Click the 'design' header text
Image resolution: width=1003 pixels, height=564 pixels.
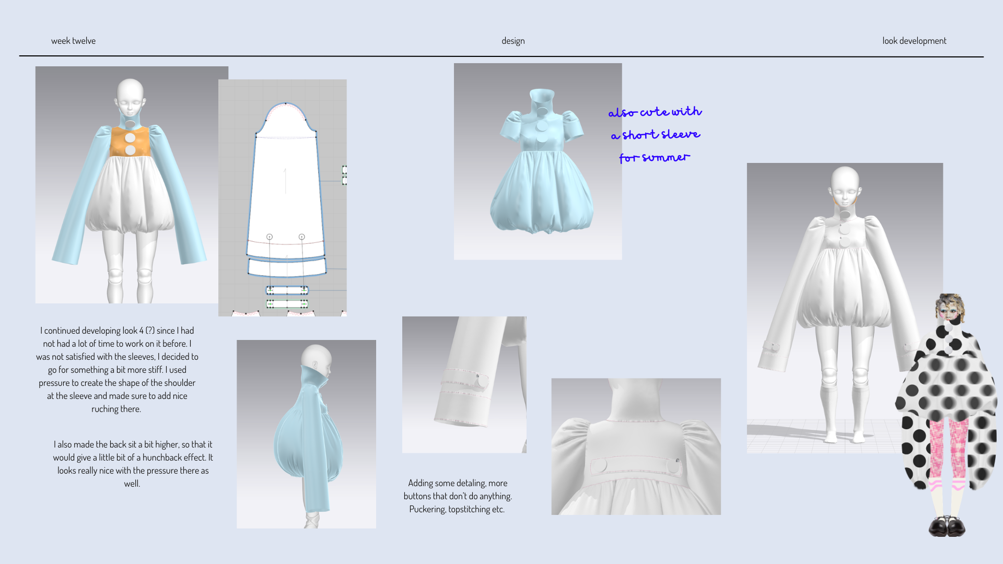(x=513, y=41)
